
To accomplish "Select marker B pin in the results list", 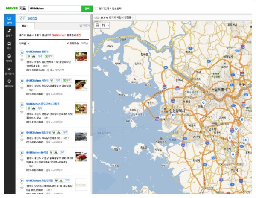I will [x=22, y=82].
